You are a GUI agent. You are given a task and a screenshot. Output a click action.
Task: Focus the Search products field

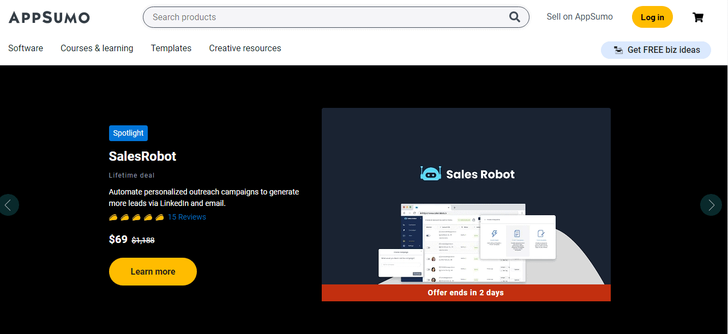(336, 17)
